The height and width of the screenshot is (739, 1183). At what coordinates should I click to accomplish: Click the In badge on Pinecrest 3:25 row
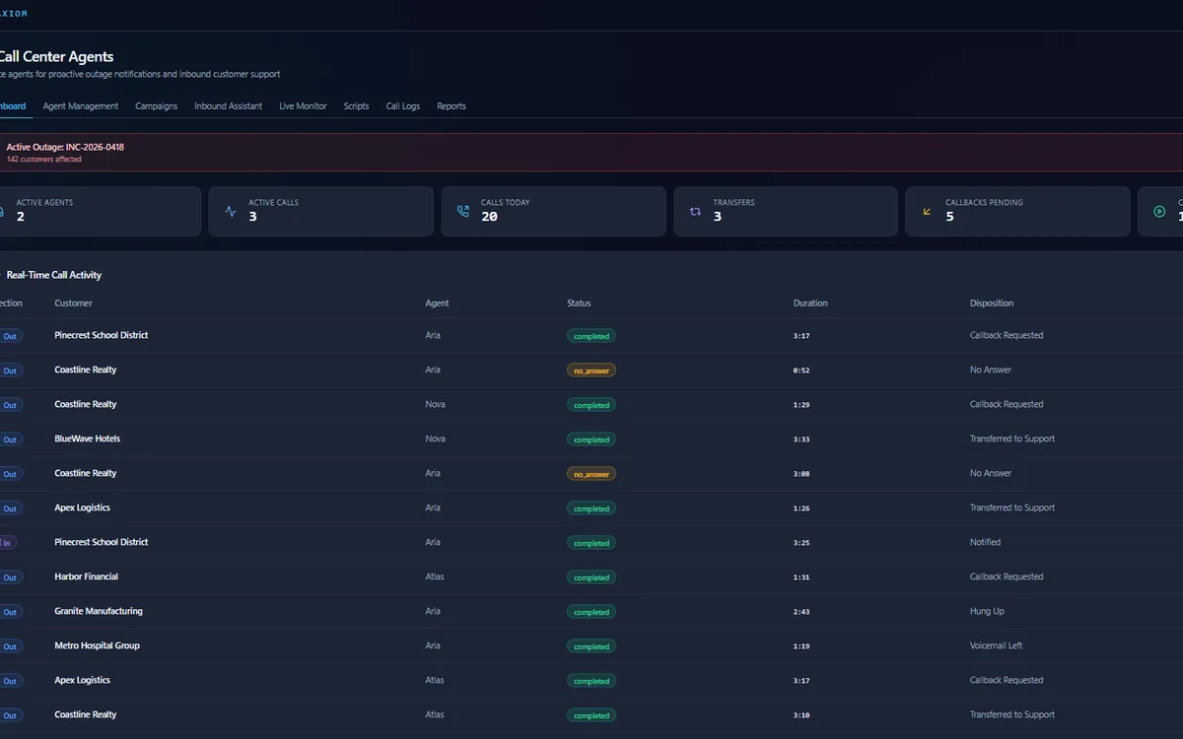[7, 543]
